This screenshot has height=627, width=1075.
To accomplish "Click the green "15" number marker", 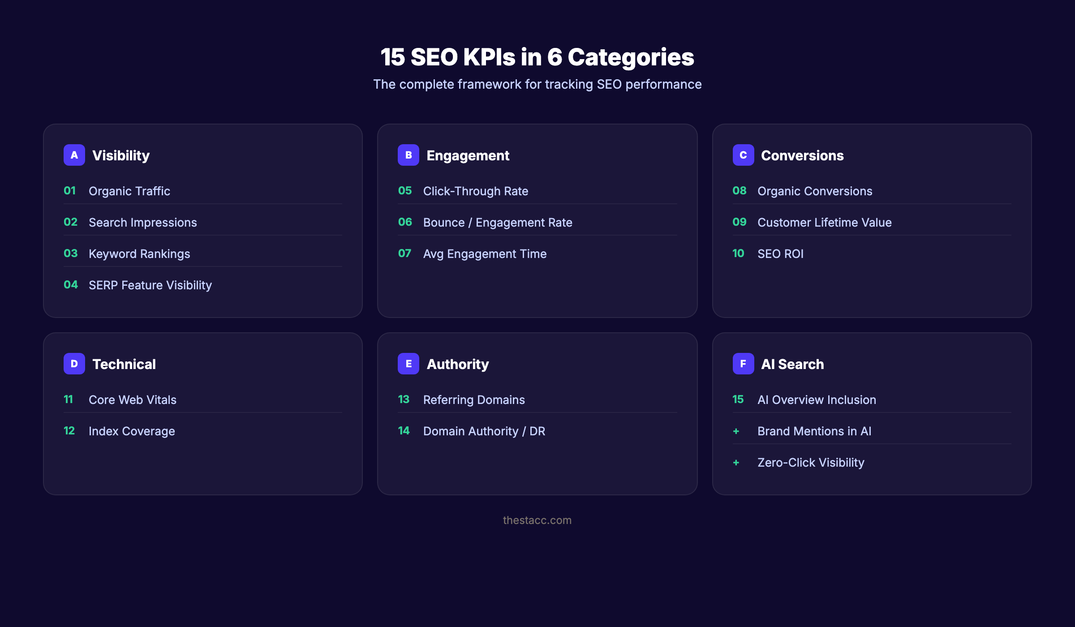I will [x=738, y=399].
